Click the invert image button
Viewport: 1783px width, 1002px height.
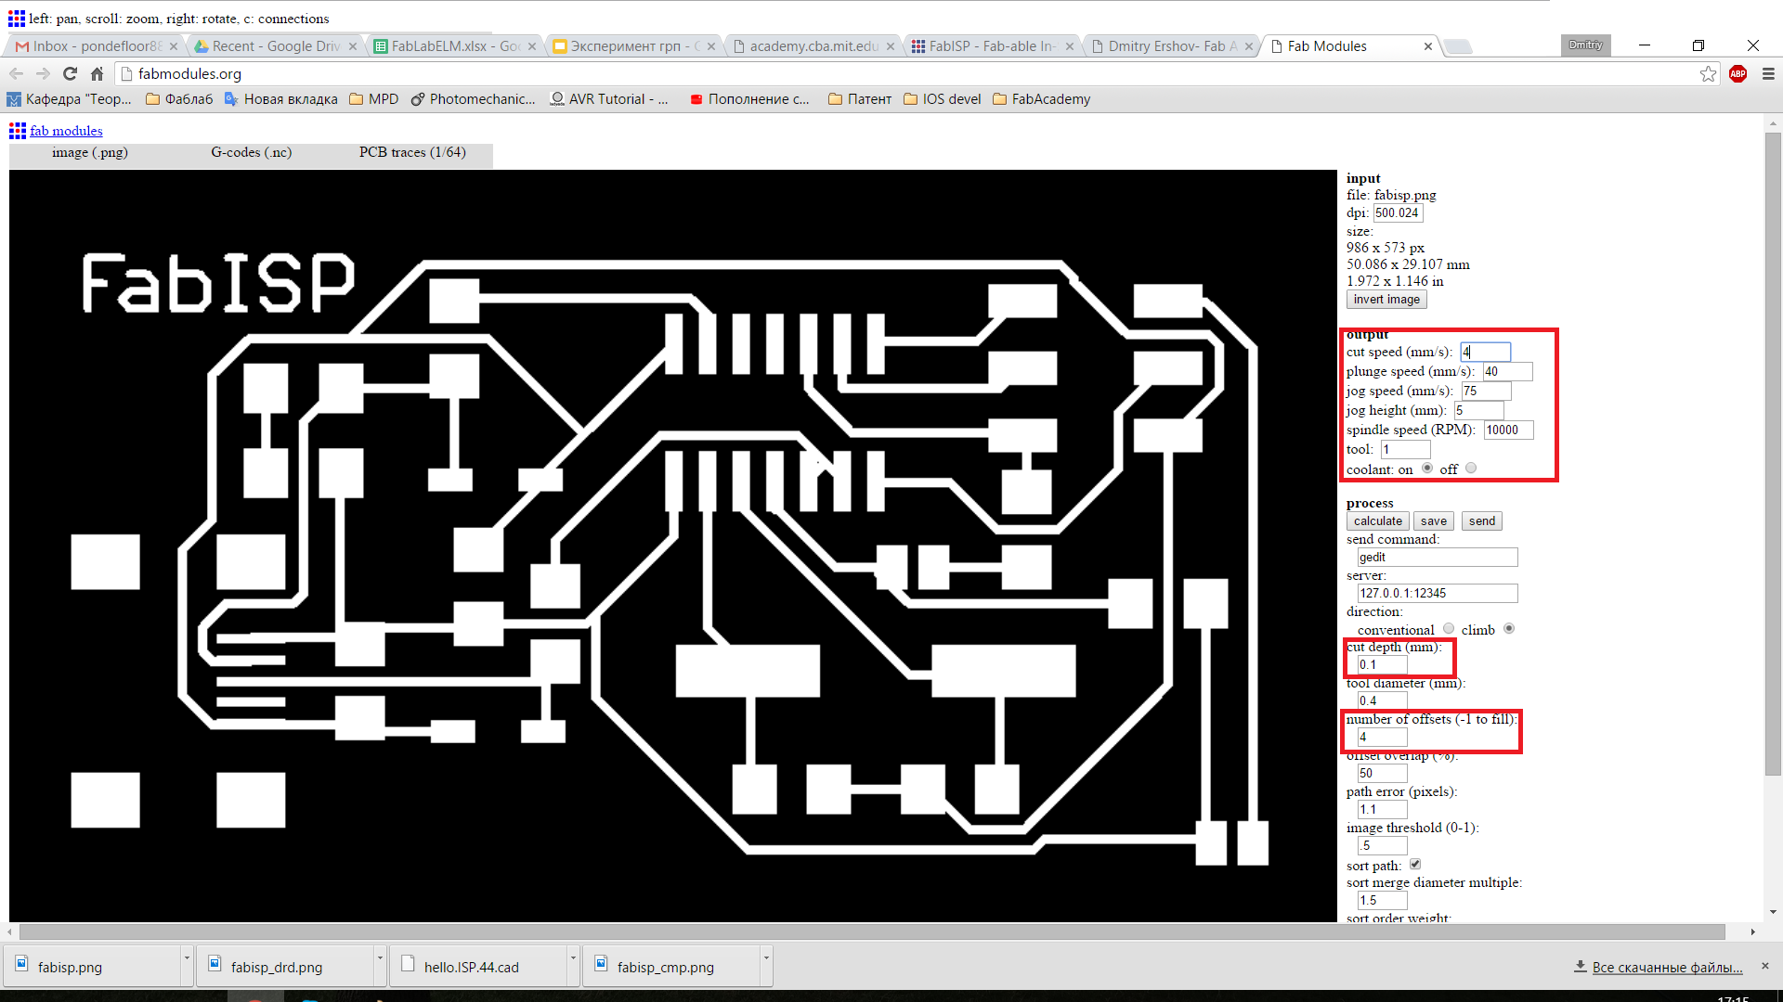1386,299
